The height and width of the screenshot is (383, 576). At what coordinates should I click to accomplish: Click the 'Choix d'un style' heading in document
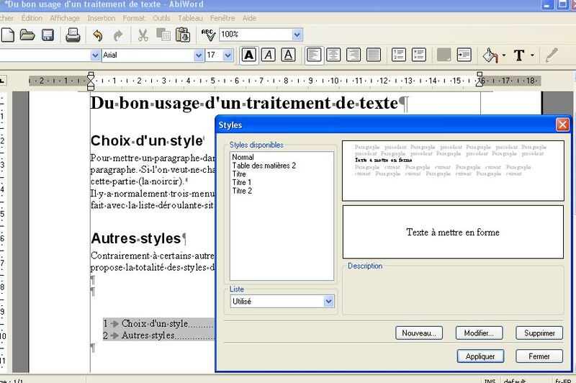[147, 140]
